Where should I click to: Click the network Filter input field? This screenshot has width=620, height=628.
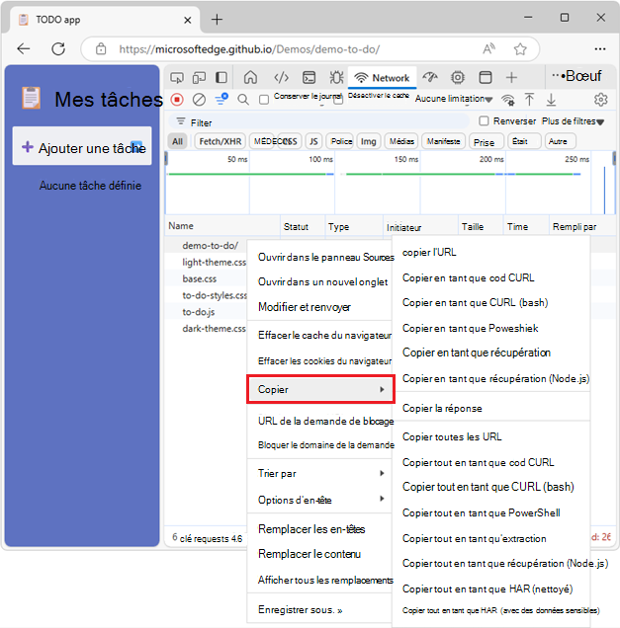click(320, 122)
